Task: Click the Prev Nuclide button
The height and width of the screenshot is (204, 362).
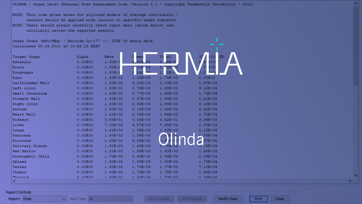Action: pos(160,199)
